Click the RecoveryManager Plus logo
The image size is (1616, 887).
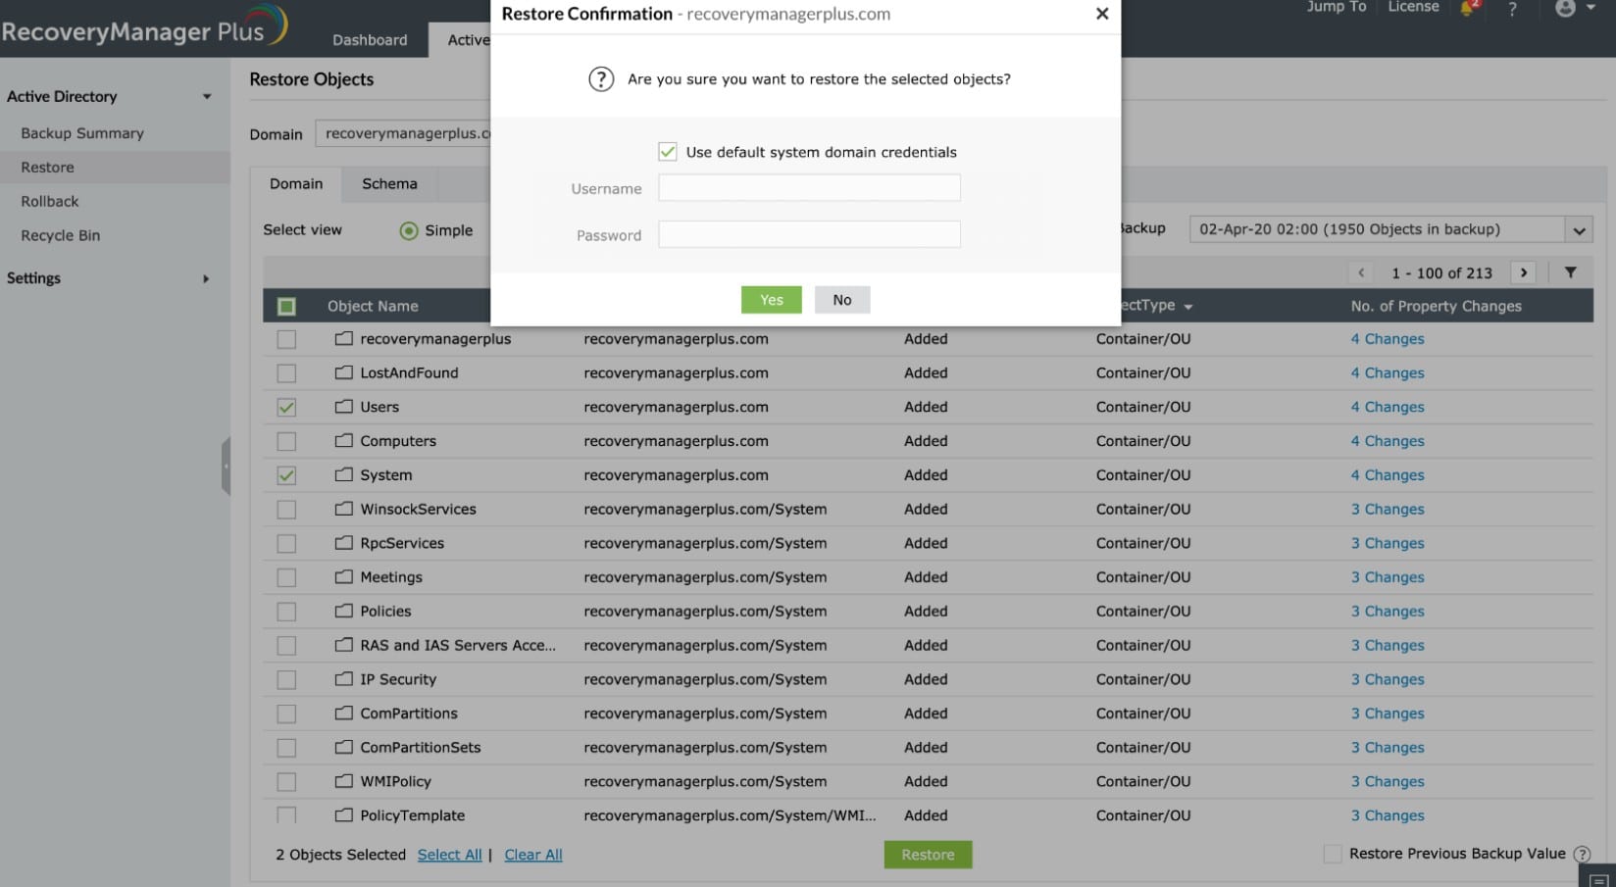click(144, 27)
